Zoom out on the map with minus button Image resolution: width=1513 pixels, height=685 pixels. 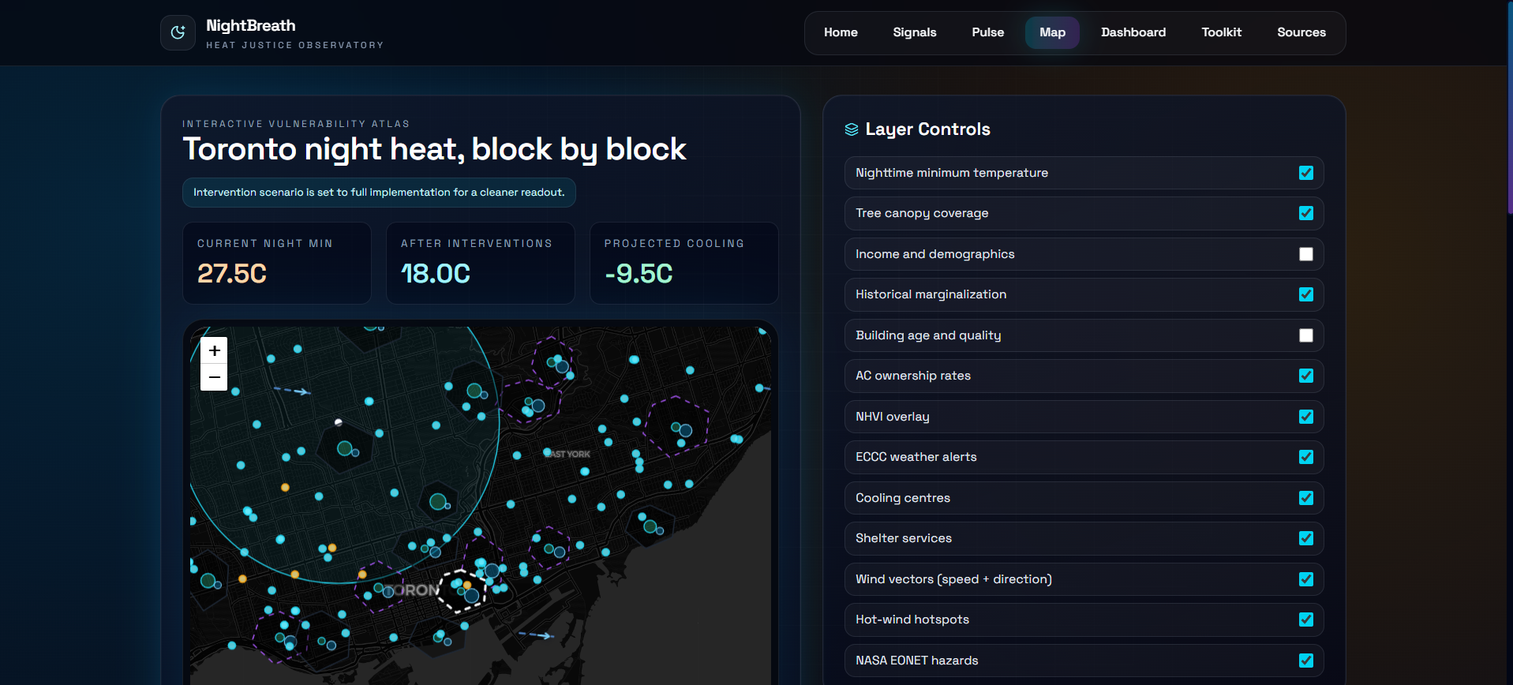click(x=214, y=377)
